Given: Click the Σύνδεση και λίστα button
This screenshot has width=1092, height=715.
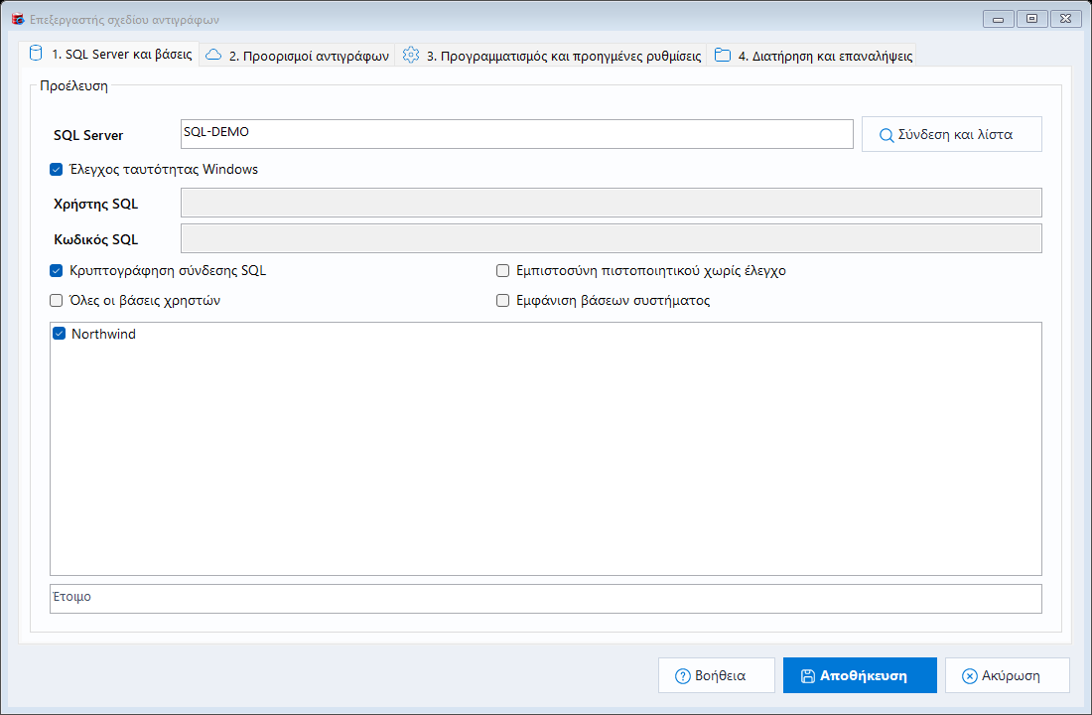Looking at the screenshot, I should click(x=952, y=134).
